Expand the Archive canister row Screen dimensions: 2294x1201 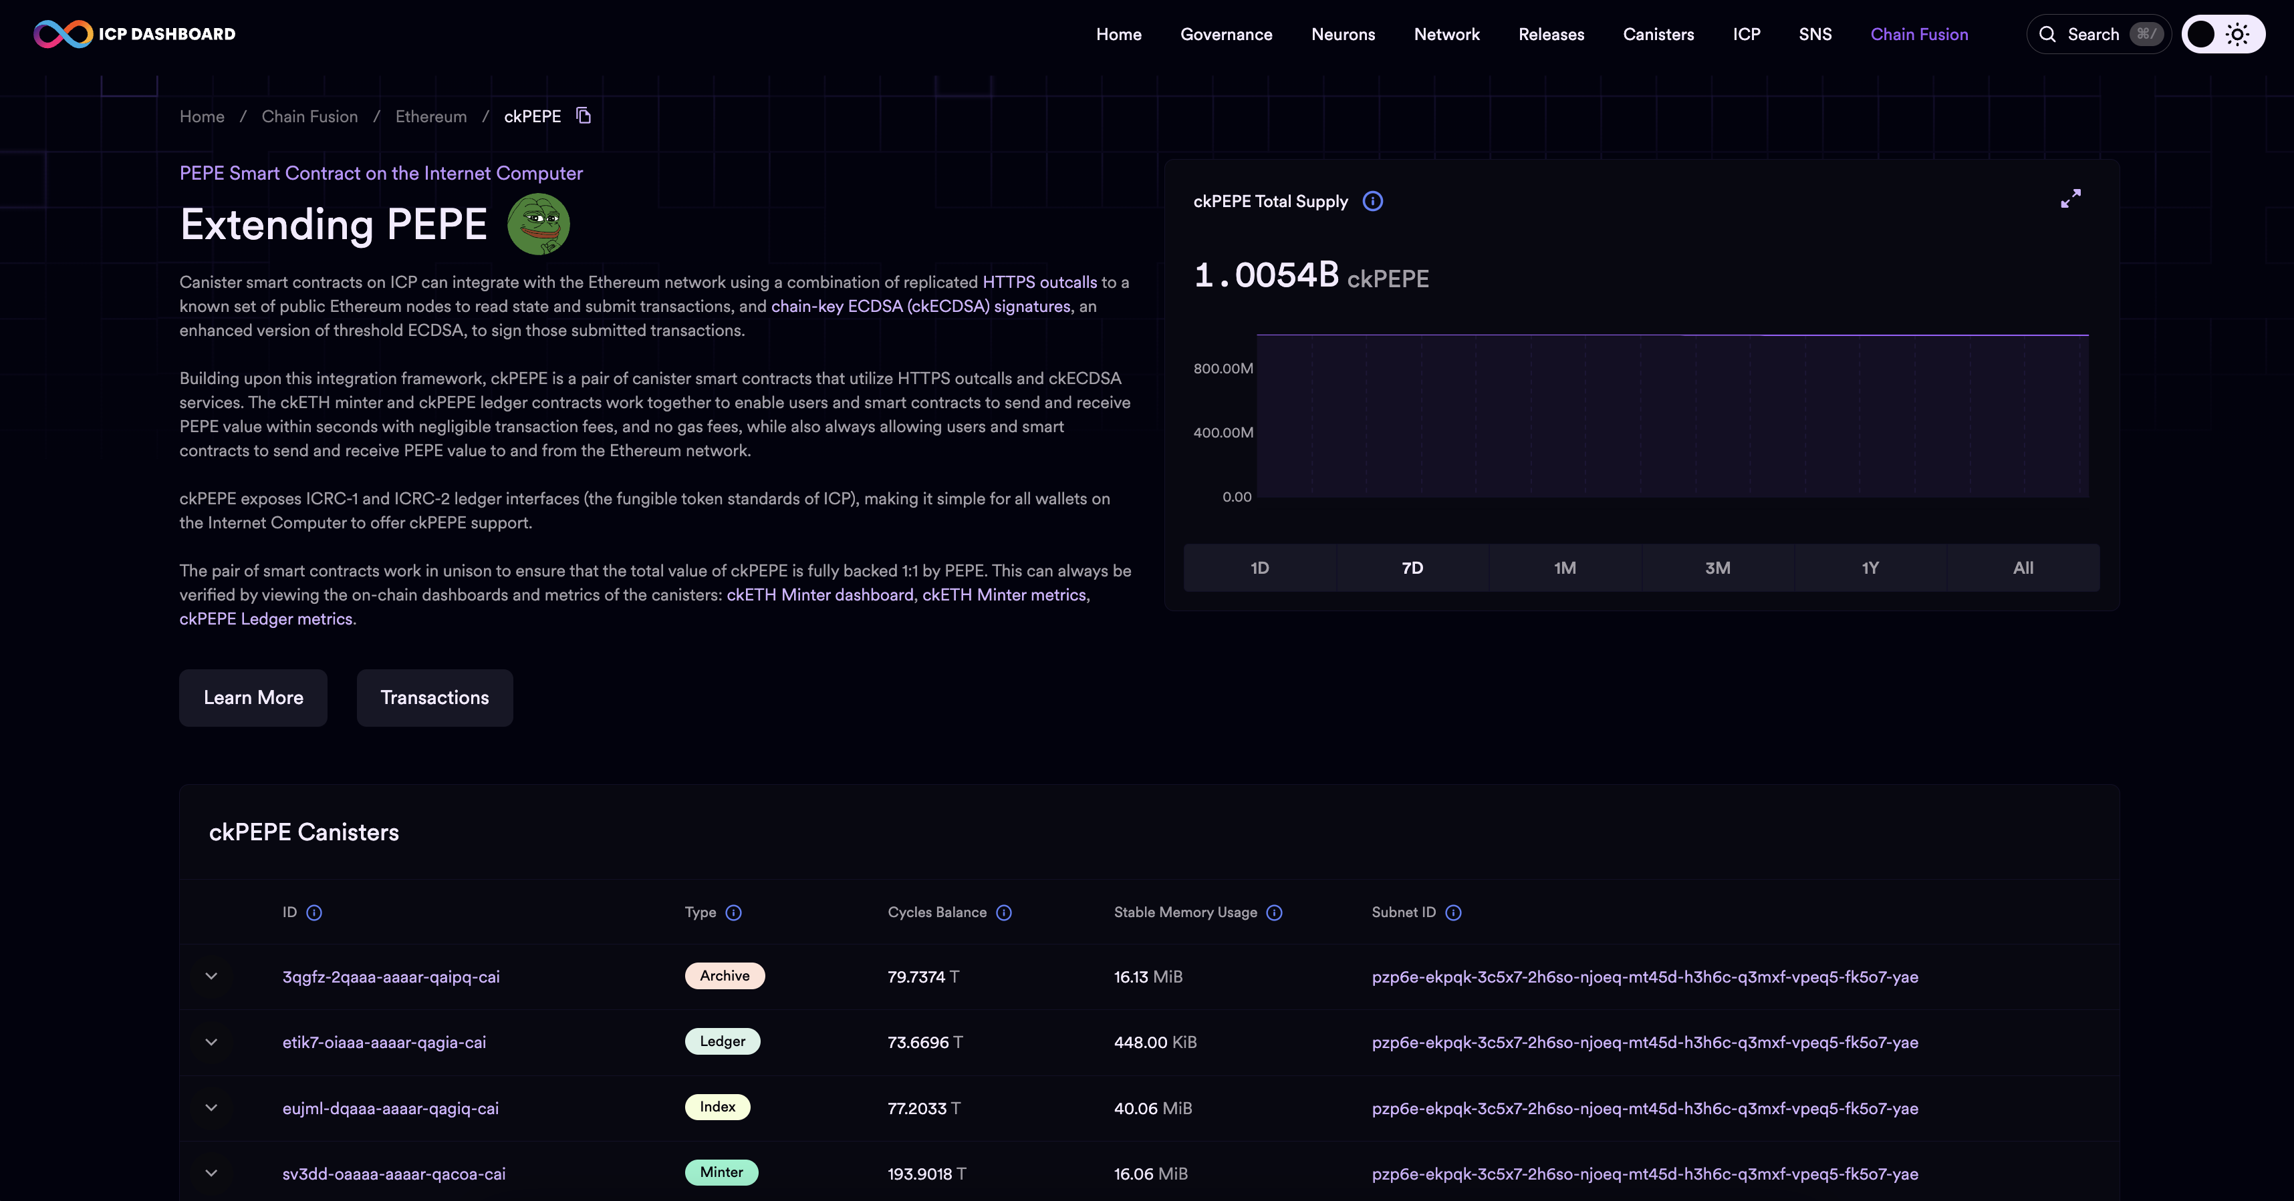(211, 976)
